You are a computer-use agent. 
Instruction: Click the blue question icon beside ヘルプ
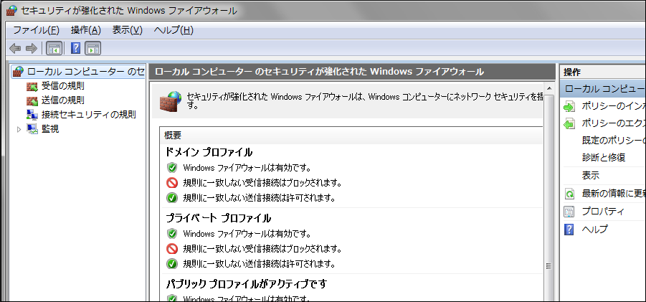[x=569, y=230]
